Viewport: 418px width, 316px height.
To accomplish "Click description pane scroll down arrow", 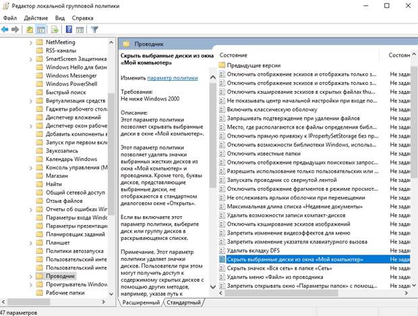I will click(213, 287).
